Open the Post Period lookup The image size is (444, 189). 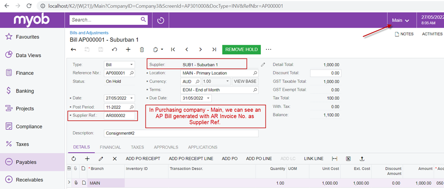coord(132,107)
